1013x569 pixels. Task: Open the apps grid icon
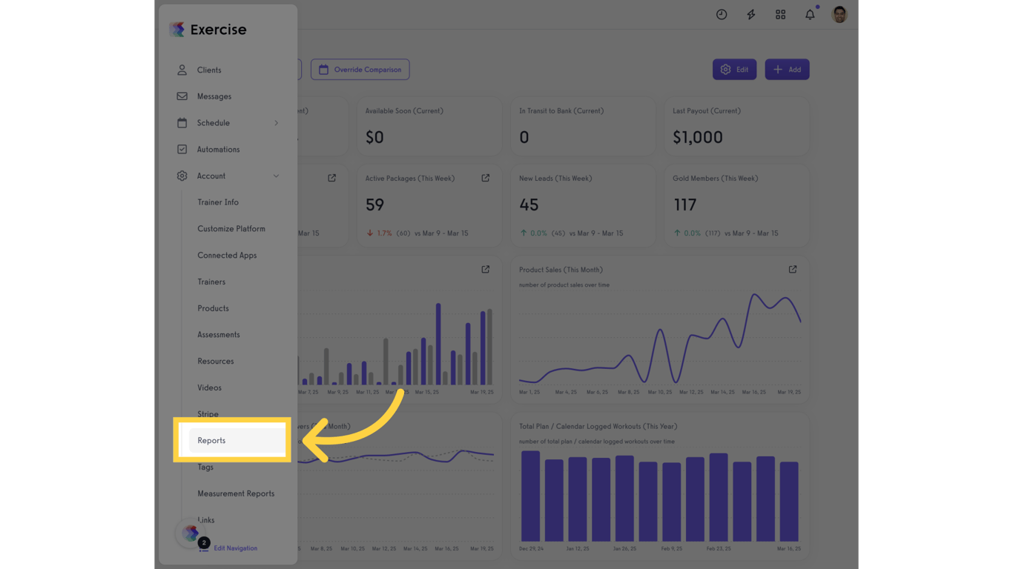point(780,15)
